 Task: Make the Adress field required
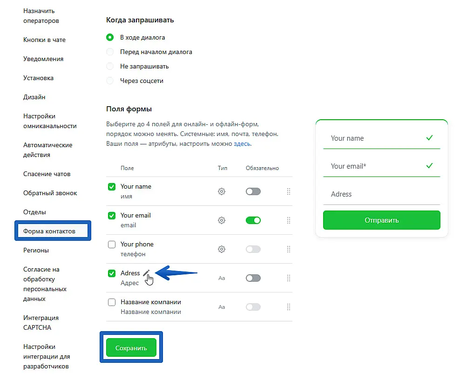pyautogui.click(x=253, y=278)
